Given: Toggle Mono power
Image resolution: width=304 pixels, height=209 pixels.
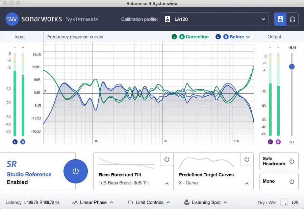Looking at the screenshot, I should point(292,181).
